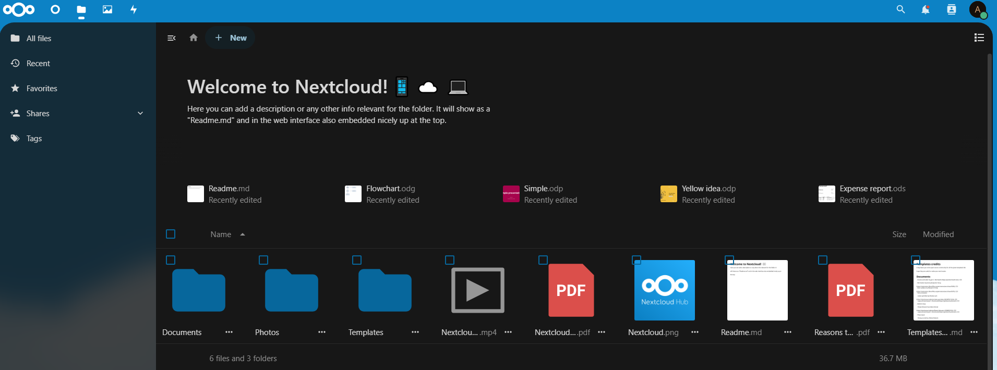Sort files by Size column

[899, 235]
